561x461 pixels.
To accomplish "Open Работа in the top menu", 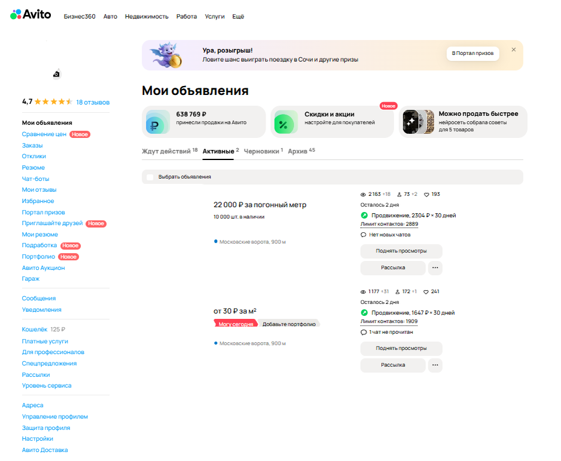I will pyautogui.click(x=187, y=17).
